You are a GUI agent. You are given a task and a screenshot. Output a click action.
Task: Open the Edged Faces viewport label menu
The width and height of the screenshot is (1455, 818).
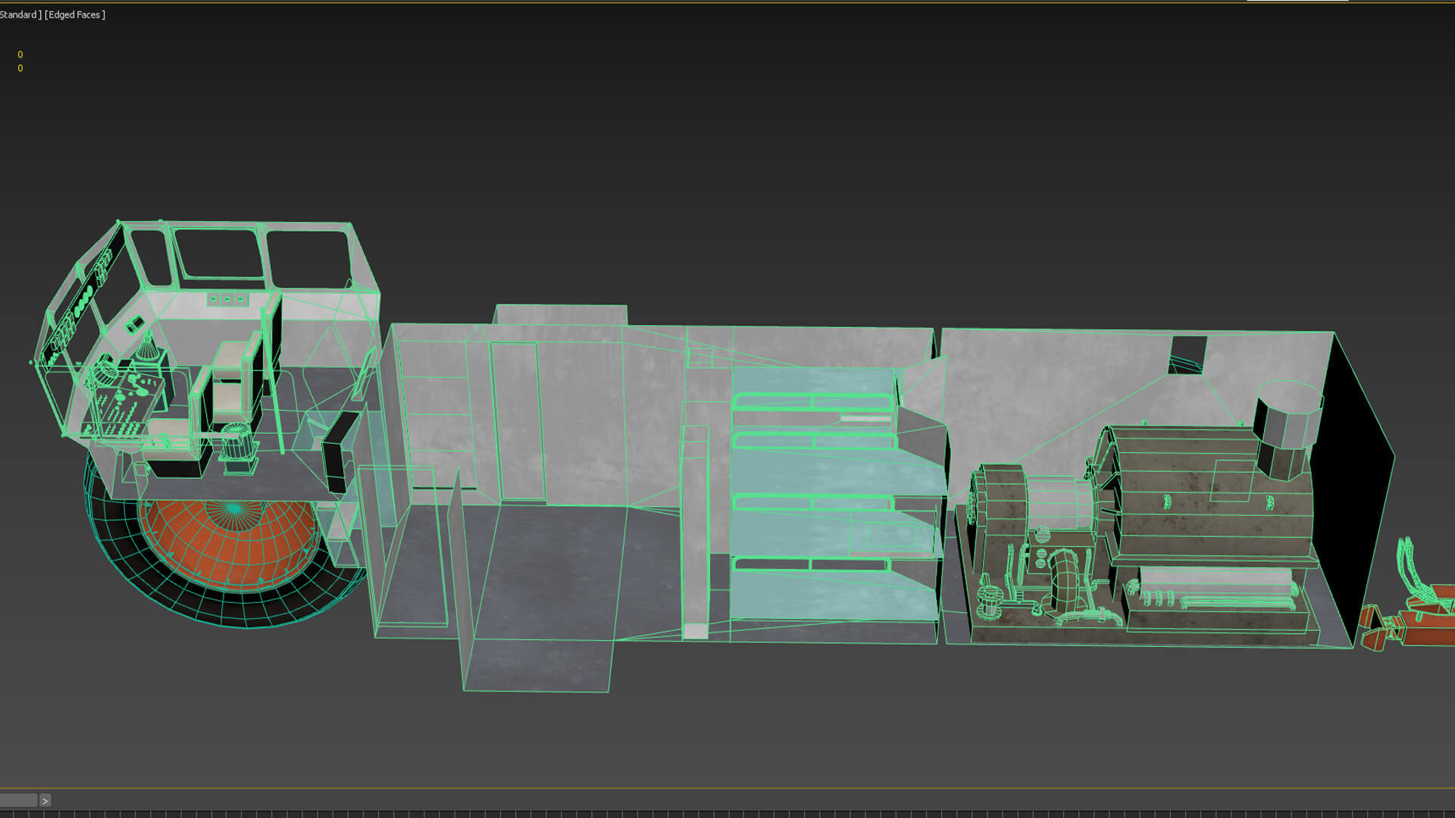(x=75, y=15)
